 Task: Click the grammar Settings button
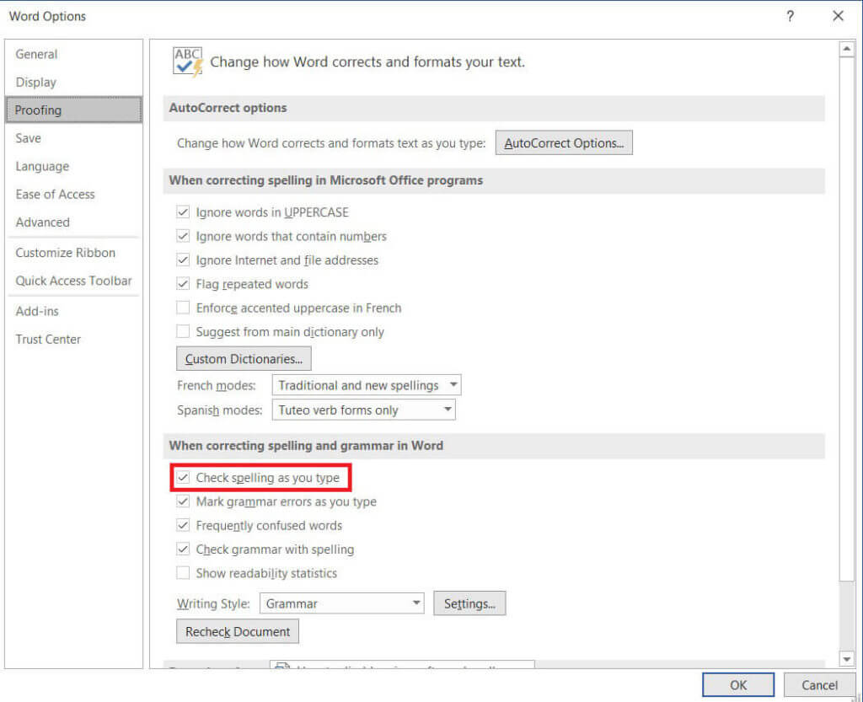click(469, 603)
